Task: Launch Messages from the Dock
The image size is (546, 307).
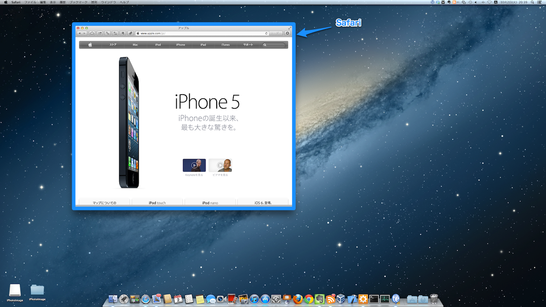Action: [210, 299]
